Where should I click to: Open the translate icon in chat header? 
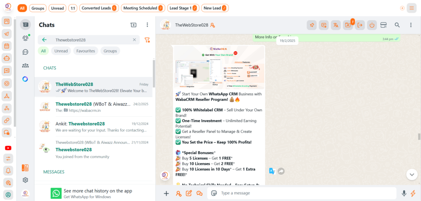(x=336, y=25)
